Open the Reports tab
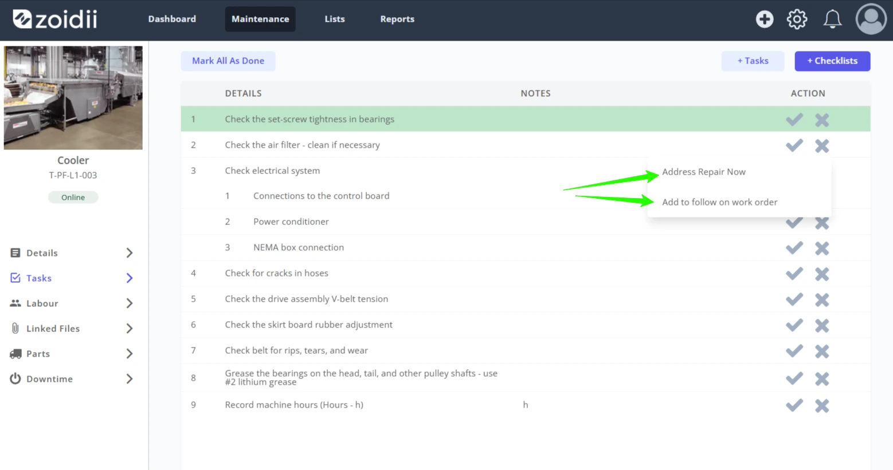 397,19
